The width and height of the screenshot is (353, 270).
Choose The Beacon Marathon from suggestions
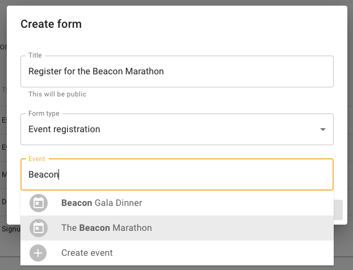pos(107,228)
